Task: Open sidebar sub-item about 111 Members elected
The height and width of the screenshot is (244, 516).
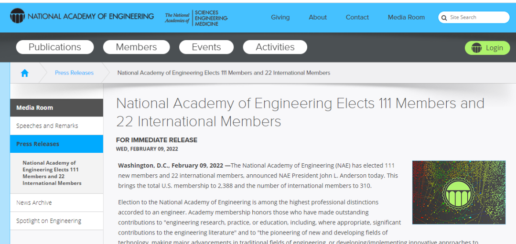Action: (x=52, y=173)
